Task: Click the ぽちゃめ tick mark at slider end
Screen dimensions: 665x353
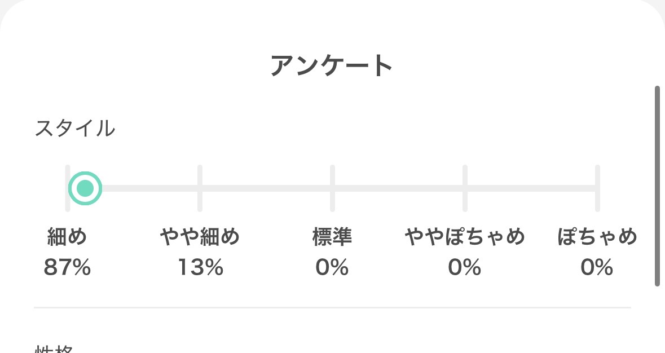Action: pyautogui.click(x=597, y=188)
